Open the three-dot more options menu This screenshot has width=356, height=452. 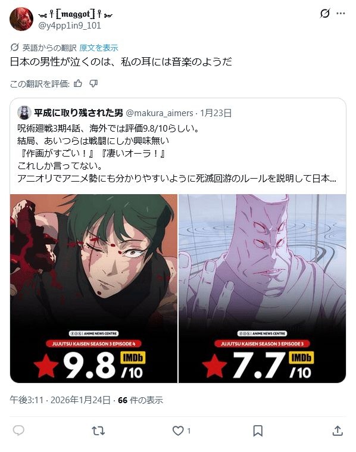coord(341,13)
